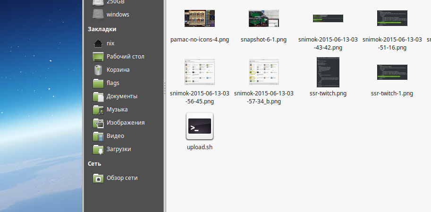The width and height of the screenshot is (431, 212).
Task: Select the ssr-twitch-1.png thumbnail
Action: click(392, 72)
